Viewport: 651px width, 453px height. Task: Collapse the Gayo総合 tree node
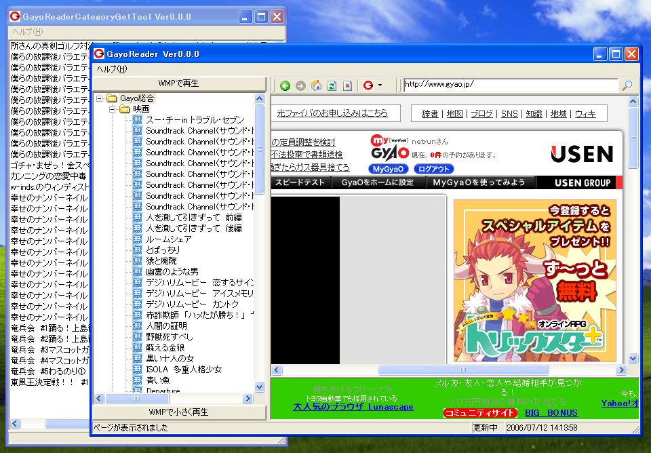(100, 98)
